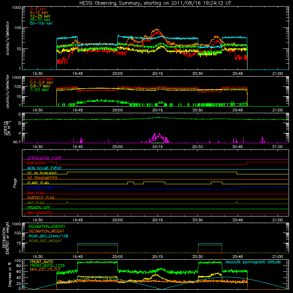Click the 20:45 tick label under the MeV panel
This screenshot has width=293, height=293.
pos(237,110)
